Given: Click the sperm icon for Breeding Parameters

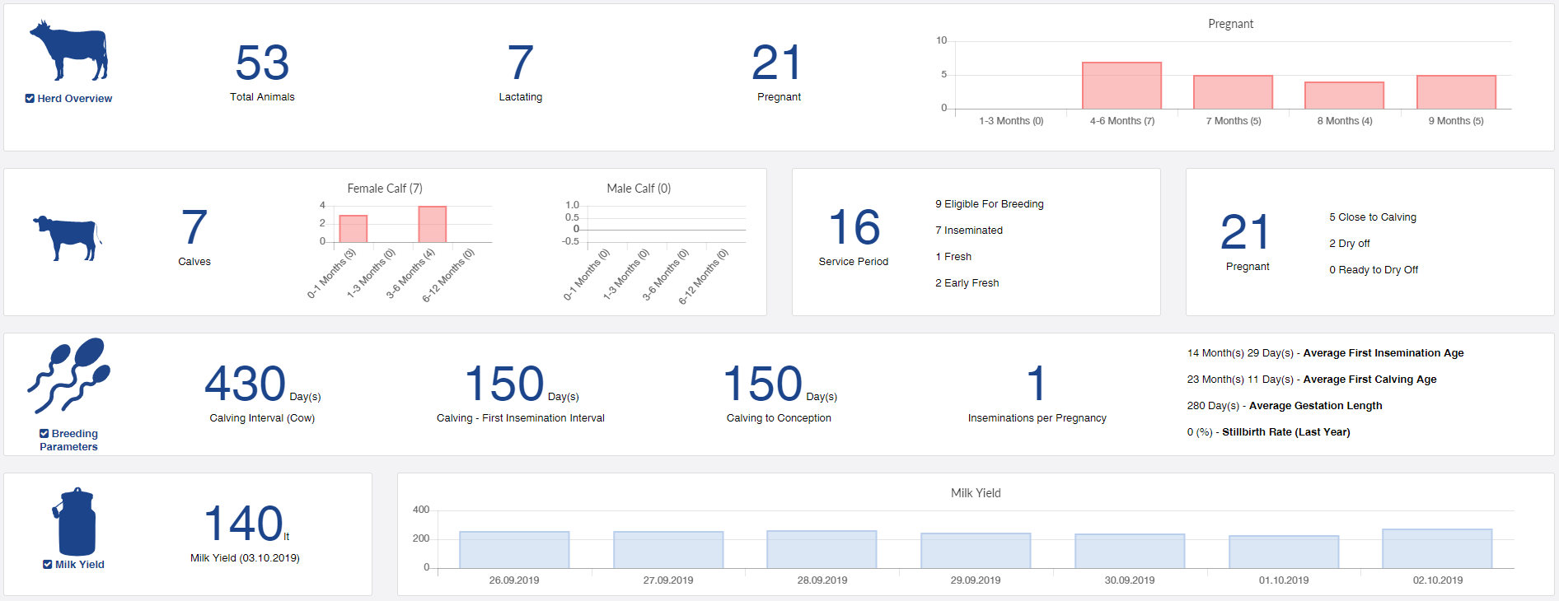Looking at the screenshot, I should pos(68,375).
